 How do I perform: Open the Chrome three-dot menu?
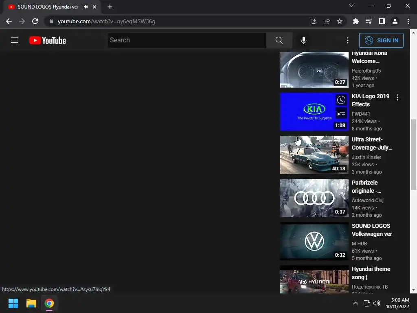click(x=408, y=21)
